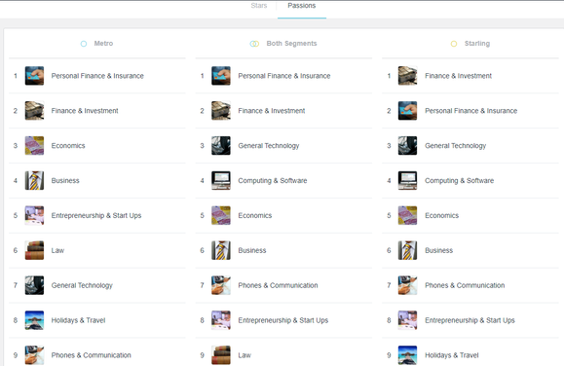564x366 pixels.
Task: Select the Passions tab
Action: click(x=301, y=6)
